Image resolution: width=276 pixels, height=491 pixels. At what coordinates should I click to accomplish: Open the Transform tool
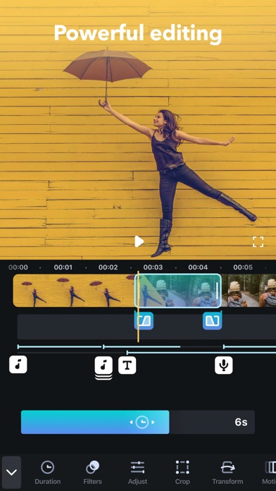(x=227, y=472)
